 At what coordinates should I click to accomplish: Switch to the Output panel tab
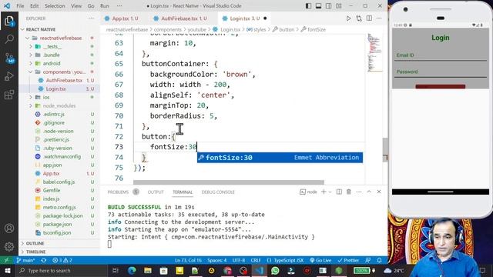click(156, 192)
